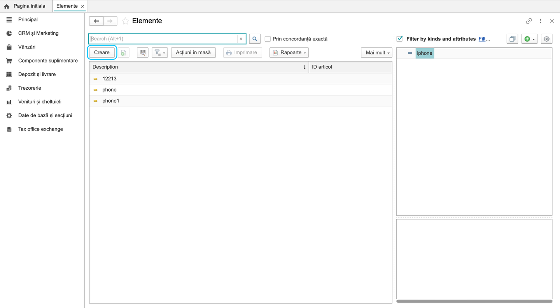Uncheck Filter by kinds and attributes
The height and width of the screenshot is (308, 560).
click(x=399, y=39)
